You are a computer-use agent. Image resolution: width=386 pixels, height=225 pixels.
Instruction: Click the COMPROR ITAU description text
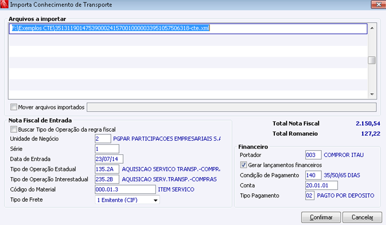click(344, 155)
